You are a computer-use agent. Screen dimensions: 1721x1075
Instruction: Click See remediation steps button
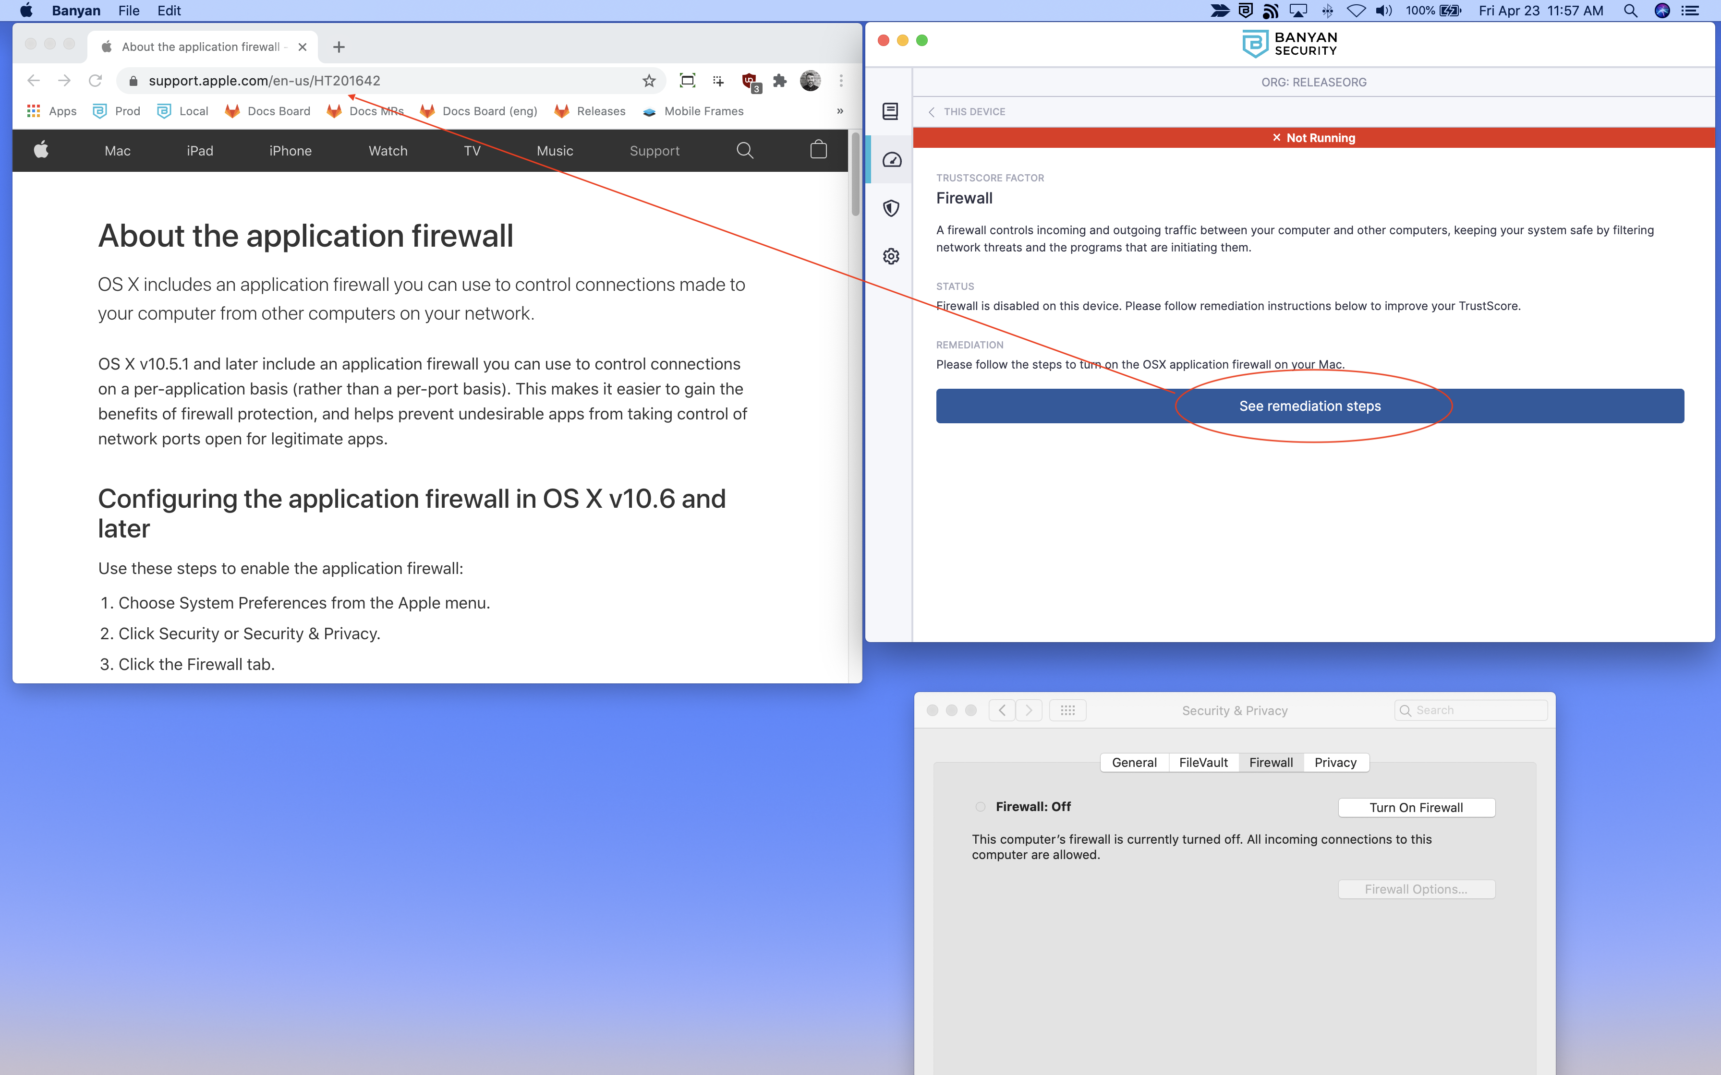click(x=1309, y=406)
